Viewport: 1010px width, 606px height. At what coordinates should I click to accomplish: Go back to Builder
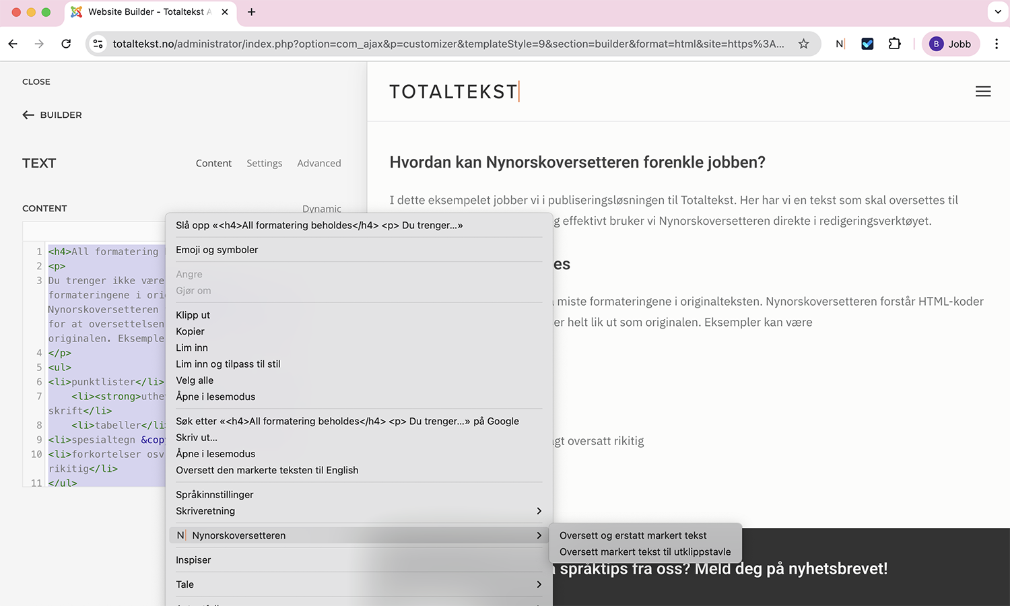[x=53, y=115]
